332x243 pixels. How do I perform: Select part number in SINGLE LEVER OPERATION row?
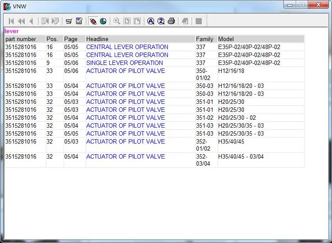(21, 63)
